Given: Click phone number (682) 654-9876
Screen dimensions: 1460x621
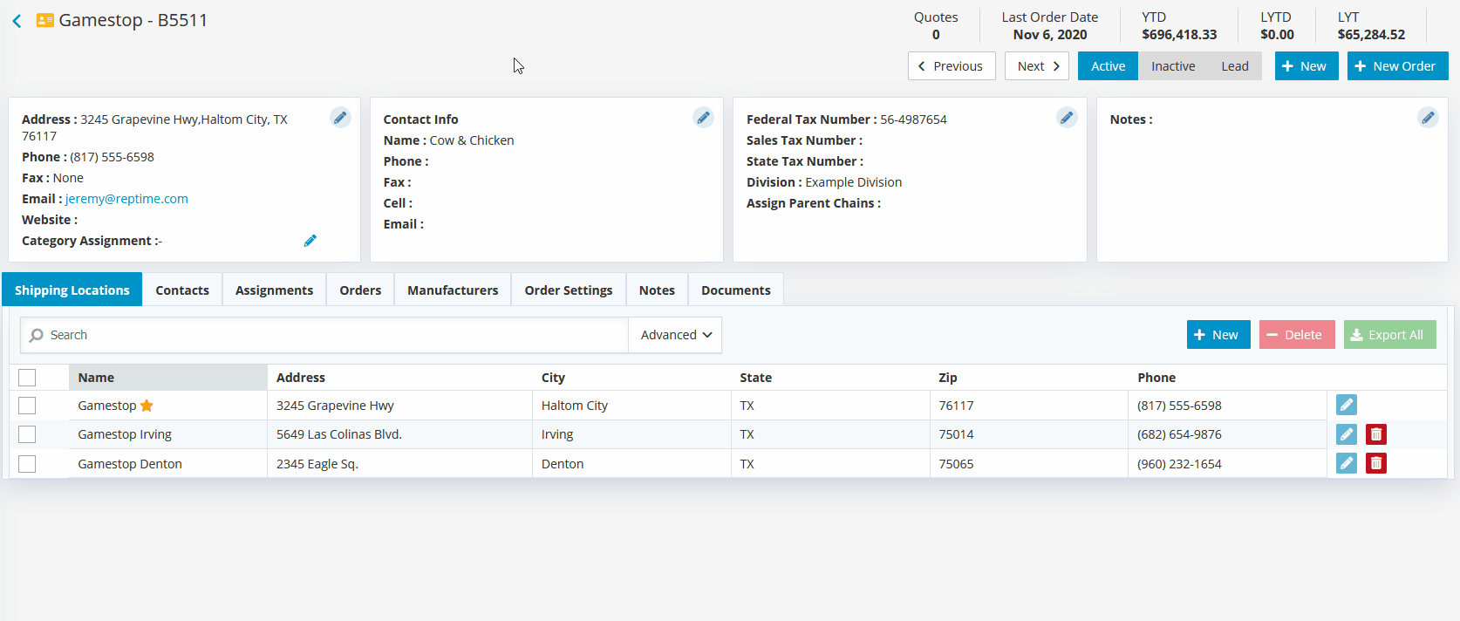Looking at the screenshot, I should click(1179, 434).
